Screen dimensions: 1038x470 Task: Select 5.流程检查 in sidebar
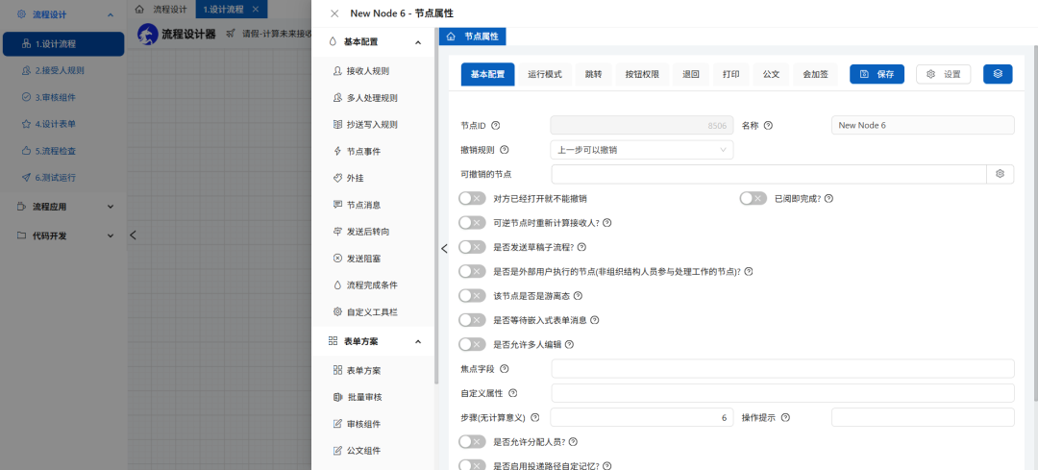[63, 150]
